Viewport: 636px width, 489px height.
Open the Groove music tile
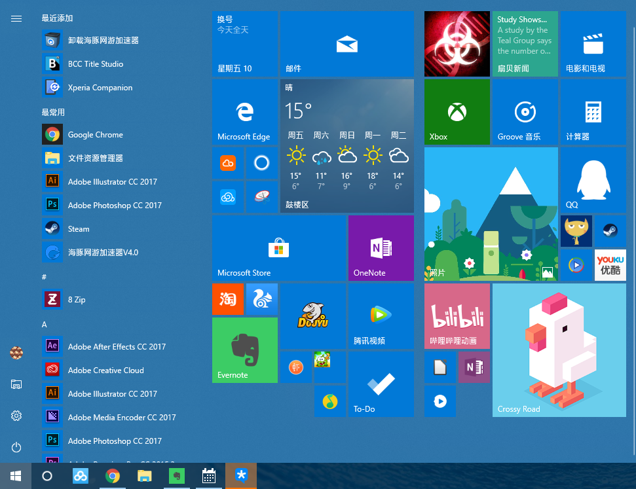[525, 112]
